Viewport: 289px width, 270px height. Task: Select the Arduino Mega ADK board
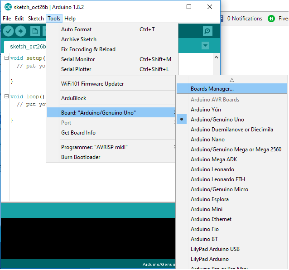click(x=231, y=159)
